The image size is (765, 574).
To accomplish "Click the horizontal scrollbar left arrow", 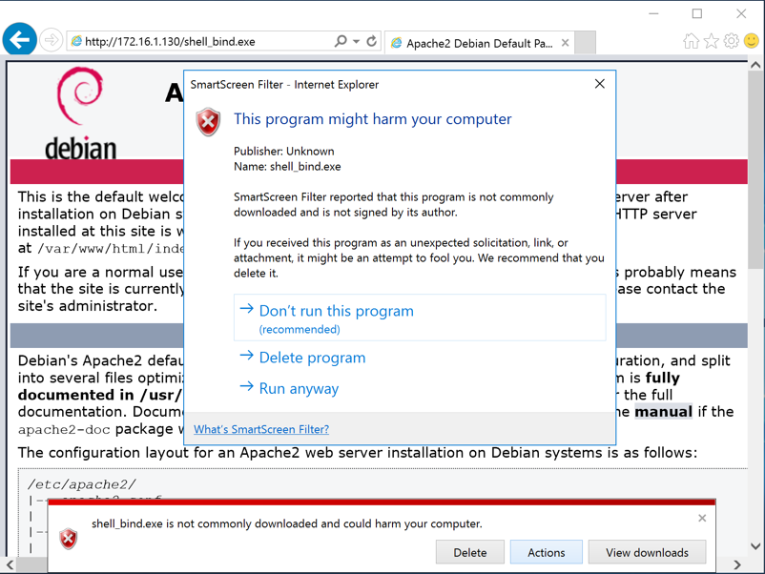I will pyautogui.click(x=10, y=564).
